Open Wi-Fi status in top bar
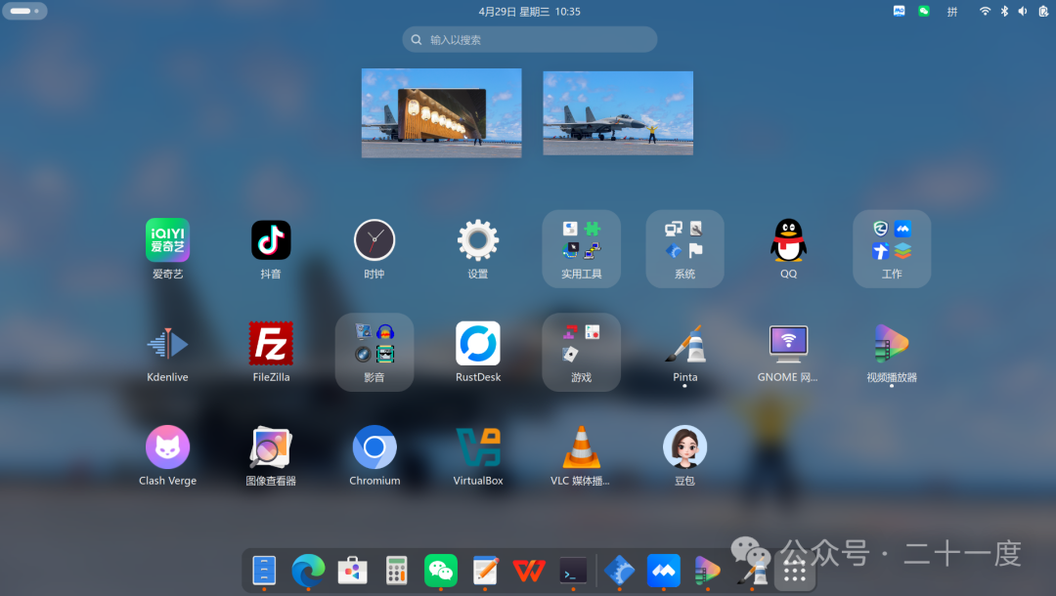The image size is (1056, 596). click(x=985, y=11)
